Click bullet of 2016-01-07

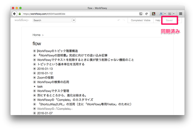(x=35, y=113)
